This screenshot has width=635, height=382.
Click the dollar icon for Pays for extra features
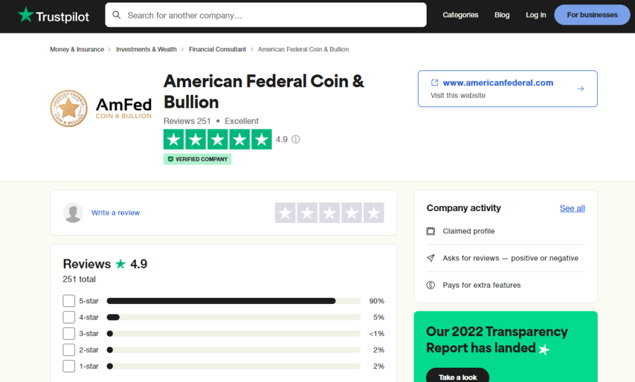[430, 285]
